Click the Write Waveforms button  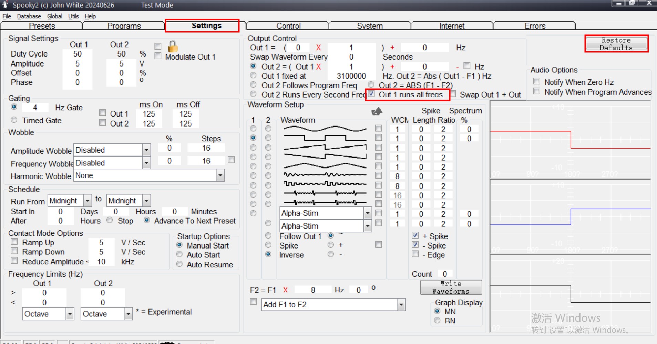click(451, 287)
